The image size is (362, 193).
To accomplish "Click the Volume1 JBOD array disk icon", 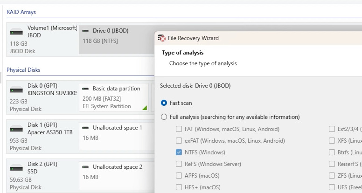I will (x=16, y=32).
